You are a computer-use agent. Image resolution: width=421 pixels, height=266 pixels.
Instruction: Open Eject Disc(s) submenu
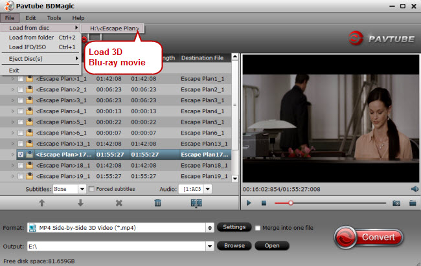point(41,59)
